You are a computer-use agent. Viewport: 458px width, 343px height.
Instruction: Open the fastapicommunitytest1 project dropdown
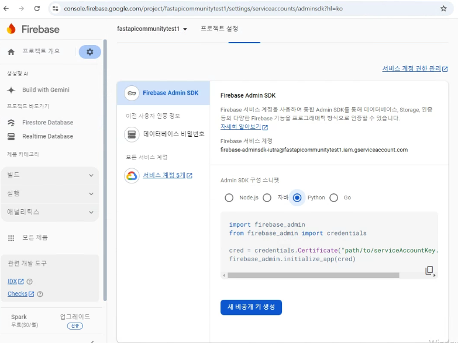click(152, 29)
